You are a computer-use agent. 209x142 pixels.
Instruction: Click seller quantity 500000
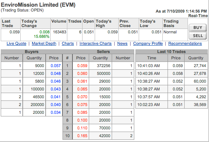(x=104, y=73)
